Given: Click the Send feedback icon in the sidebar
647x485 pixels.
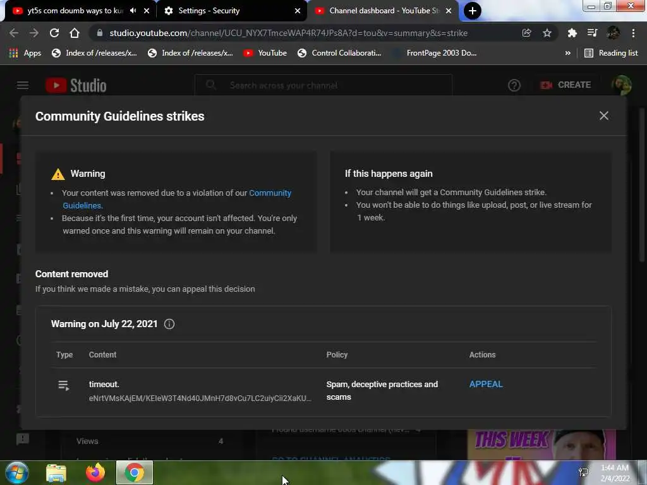Looking at the screenshot, I should coord(23,440).
